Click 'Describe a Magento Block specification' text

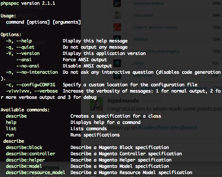tap(120, 147)
